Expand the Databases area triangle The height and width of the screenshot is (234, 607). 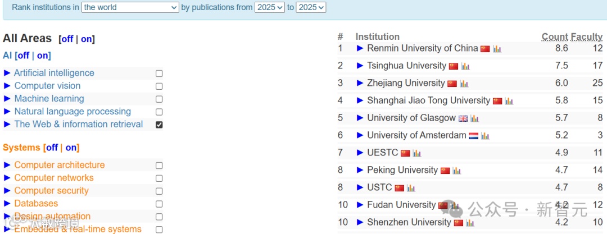(7, 204)
